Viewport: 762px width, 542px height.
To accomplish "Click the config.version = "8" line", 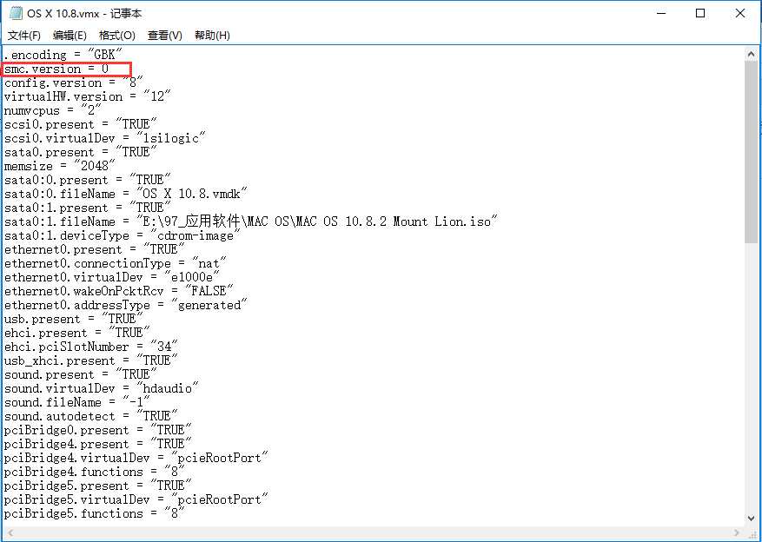I will 74,83.
